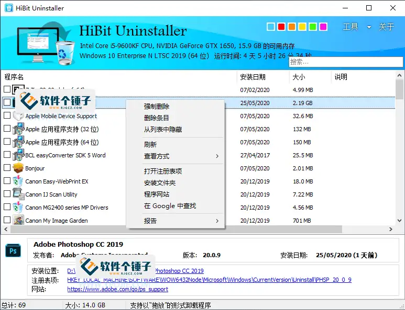Viewport: 405px width, 310px height.
Task: Click the Apple 应用程序支持 (64 位) icon
Action: click(x=18, y=142)
